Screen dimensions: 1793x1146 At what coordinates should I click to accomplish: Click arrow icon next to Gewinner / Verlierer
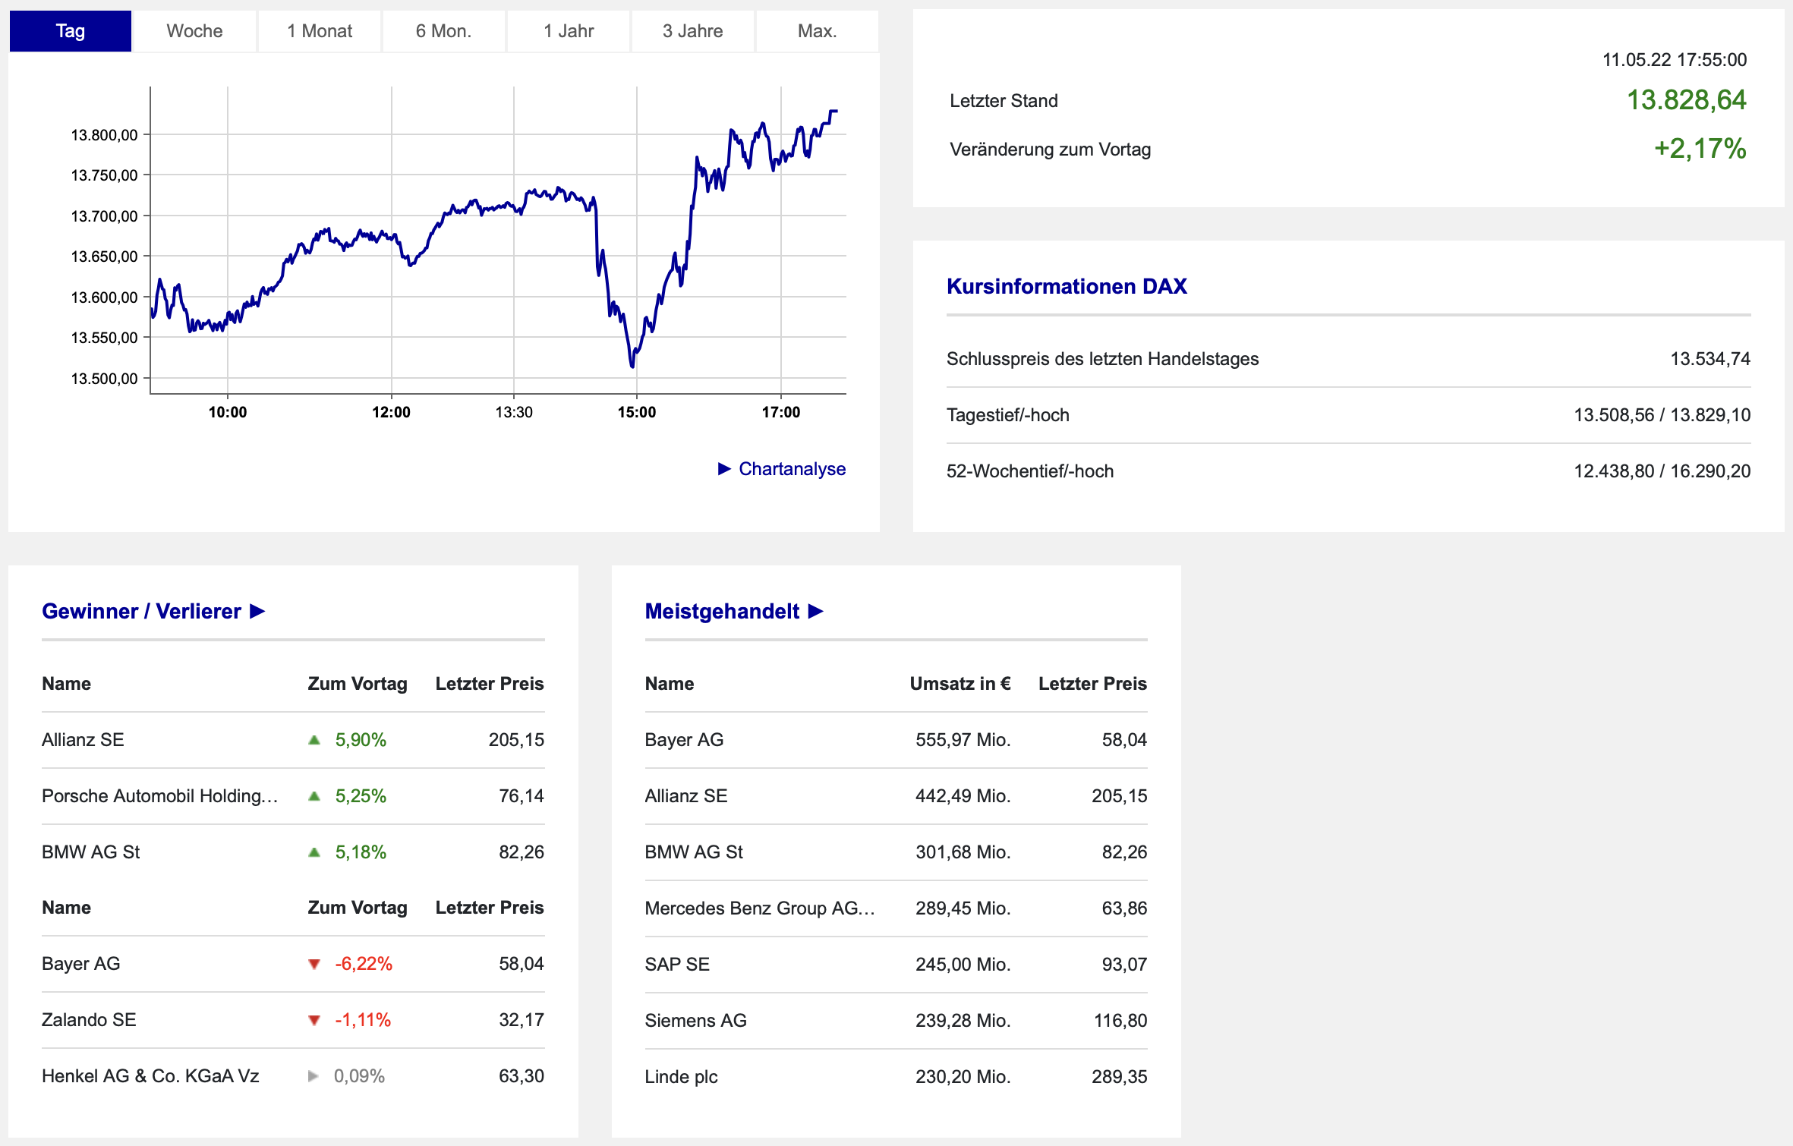(257, 611)
